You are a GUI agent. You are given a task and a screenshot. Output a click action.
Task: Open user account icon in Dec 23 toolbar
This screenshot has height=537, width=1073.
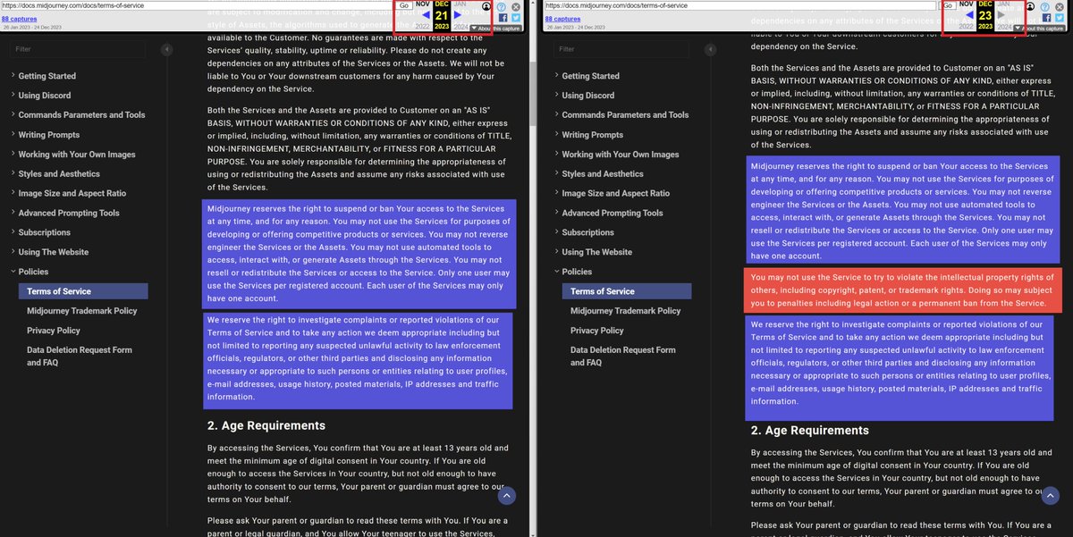click(x=1030, y=6)
